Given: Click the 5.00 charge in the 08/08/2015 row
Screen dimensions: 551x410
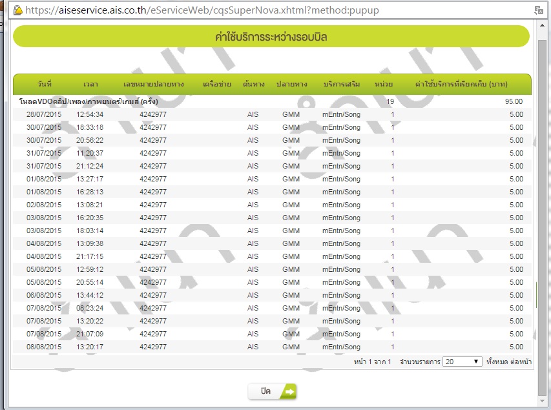Looking at the screenshot, I should point(516,347).
